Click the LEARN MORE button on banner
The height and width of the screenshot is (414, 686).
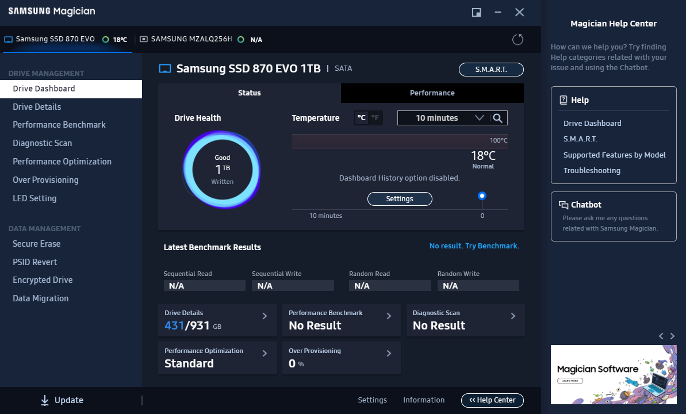click(570, 381)
